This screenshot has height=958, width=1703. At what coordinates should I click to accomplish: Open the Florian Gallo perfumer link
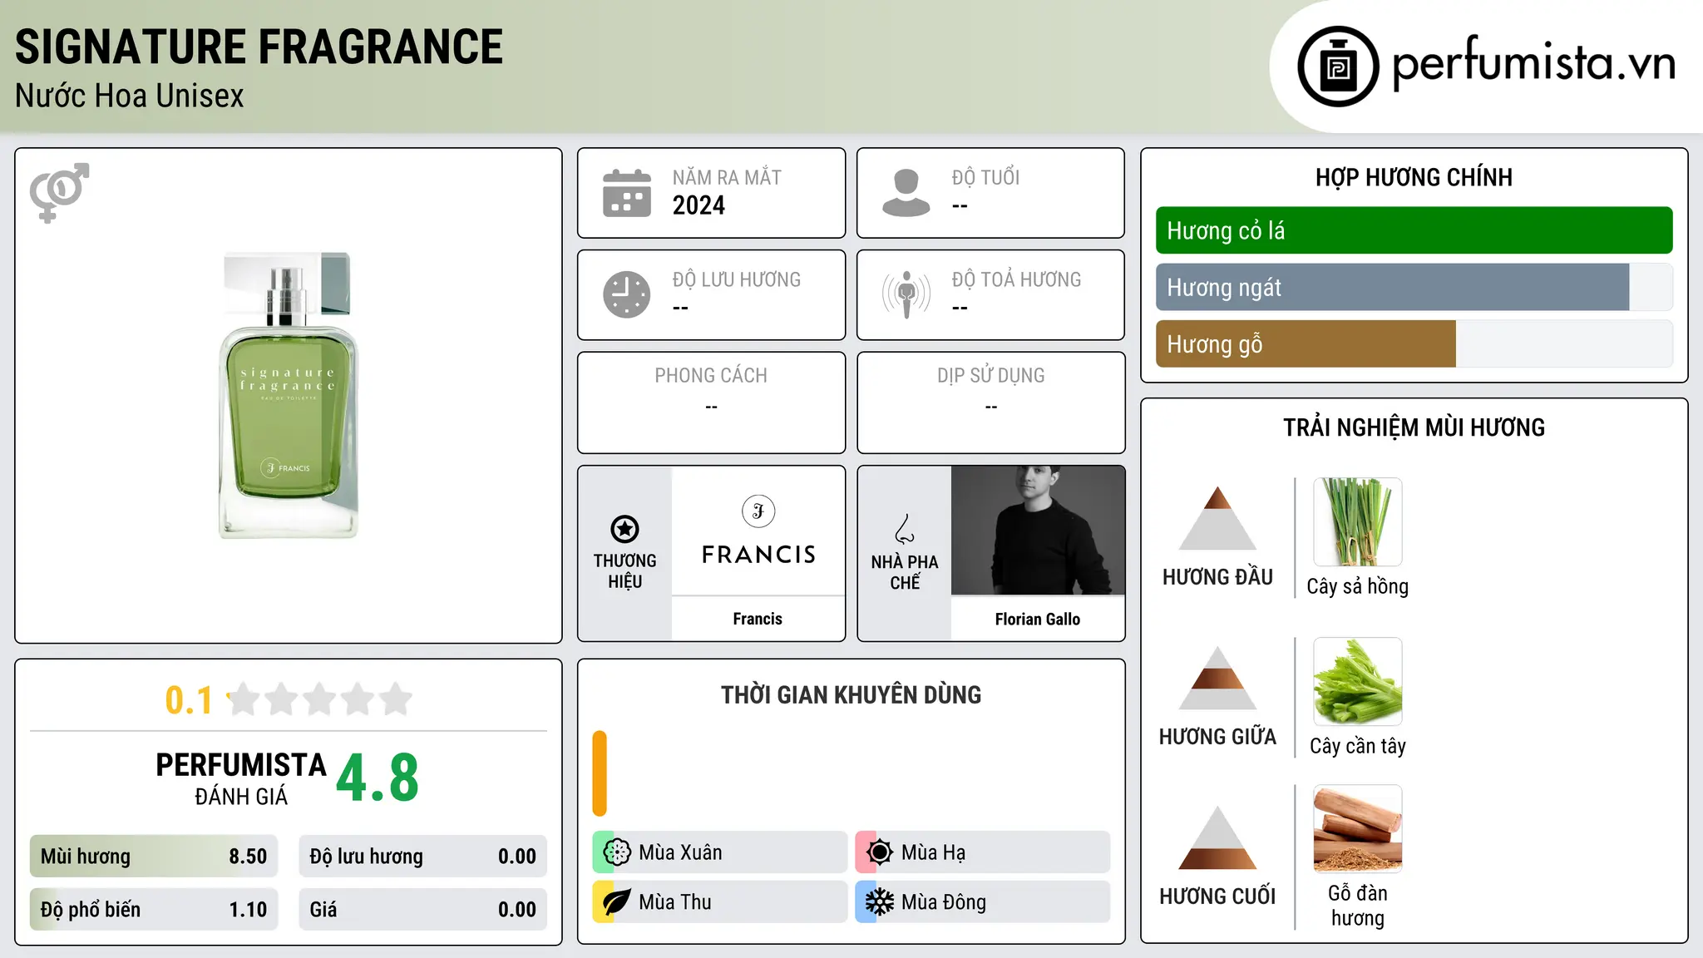click(x=1038, y=619)
